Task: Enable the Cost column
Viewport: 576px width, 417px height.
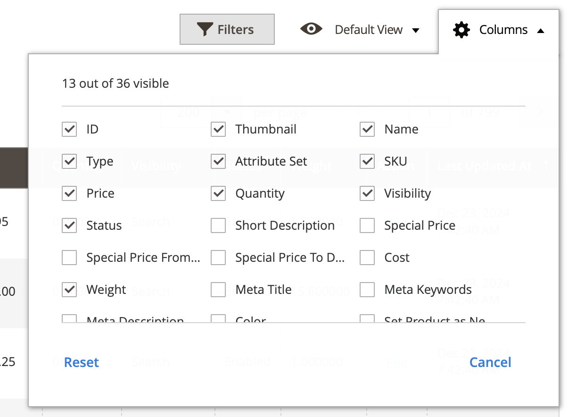Action: (x=367, y=257)
